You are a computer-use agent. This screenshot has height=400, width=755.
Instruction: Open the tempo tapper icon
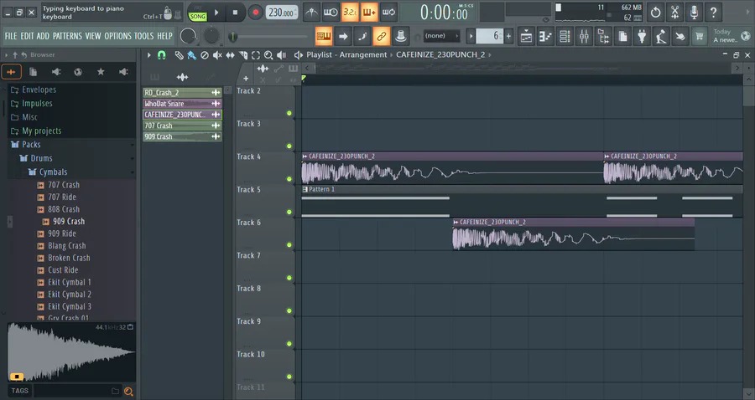(661, 36)
